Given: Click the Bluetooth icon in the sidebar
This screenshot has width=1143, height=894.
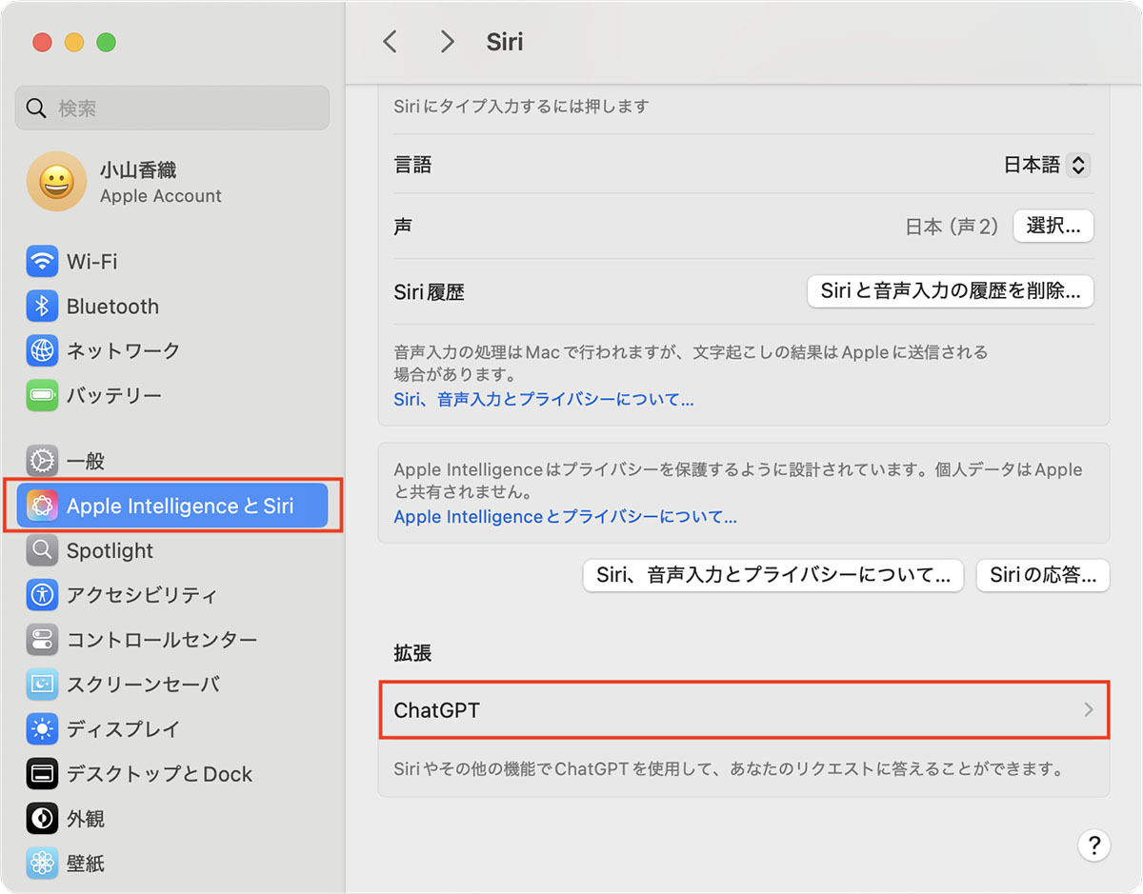Looking at the screenshot, I should coord(42,306).
